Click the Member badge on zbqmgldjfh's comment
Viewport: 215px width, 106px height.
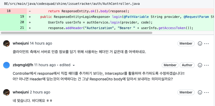tap(170, 65)
